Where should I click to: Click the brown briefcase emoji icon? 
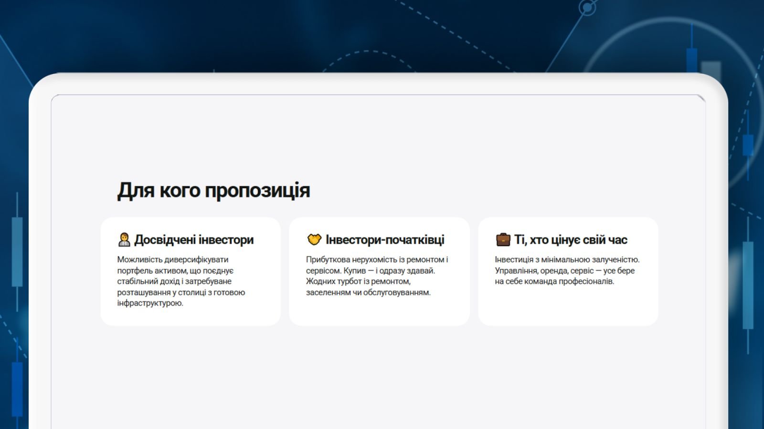point(503,239)
